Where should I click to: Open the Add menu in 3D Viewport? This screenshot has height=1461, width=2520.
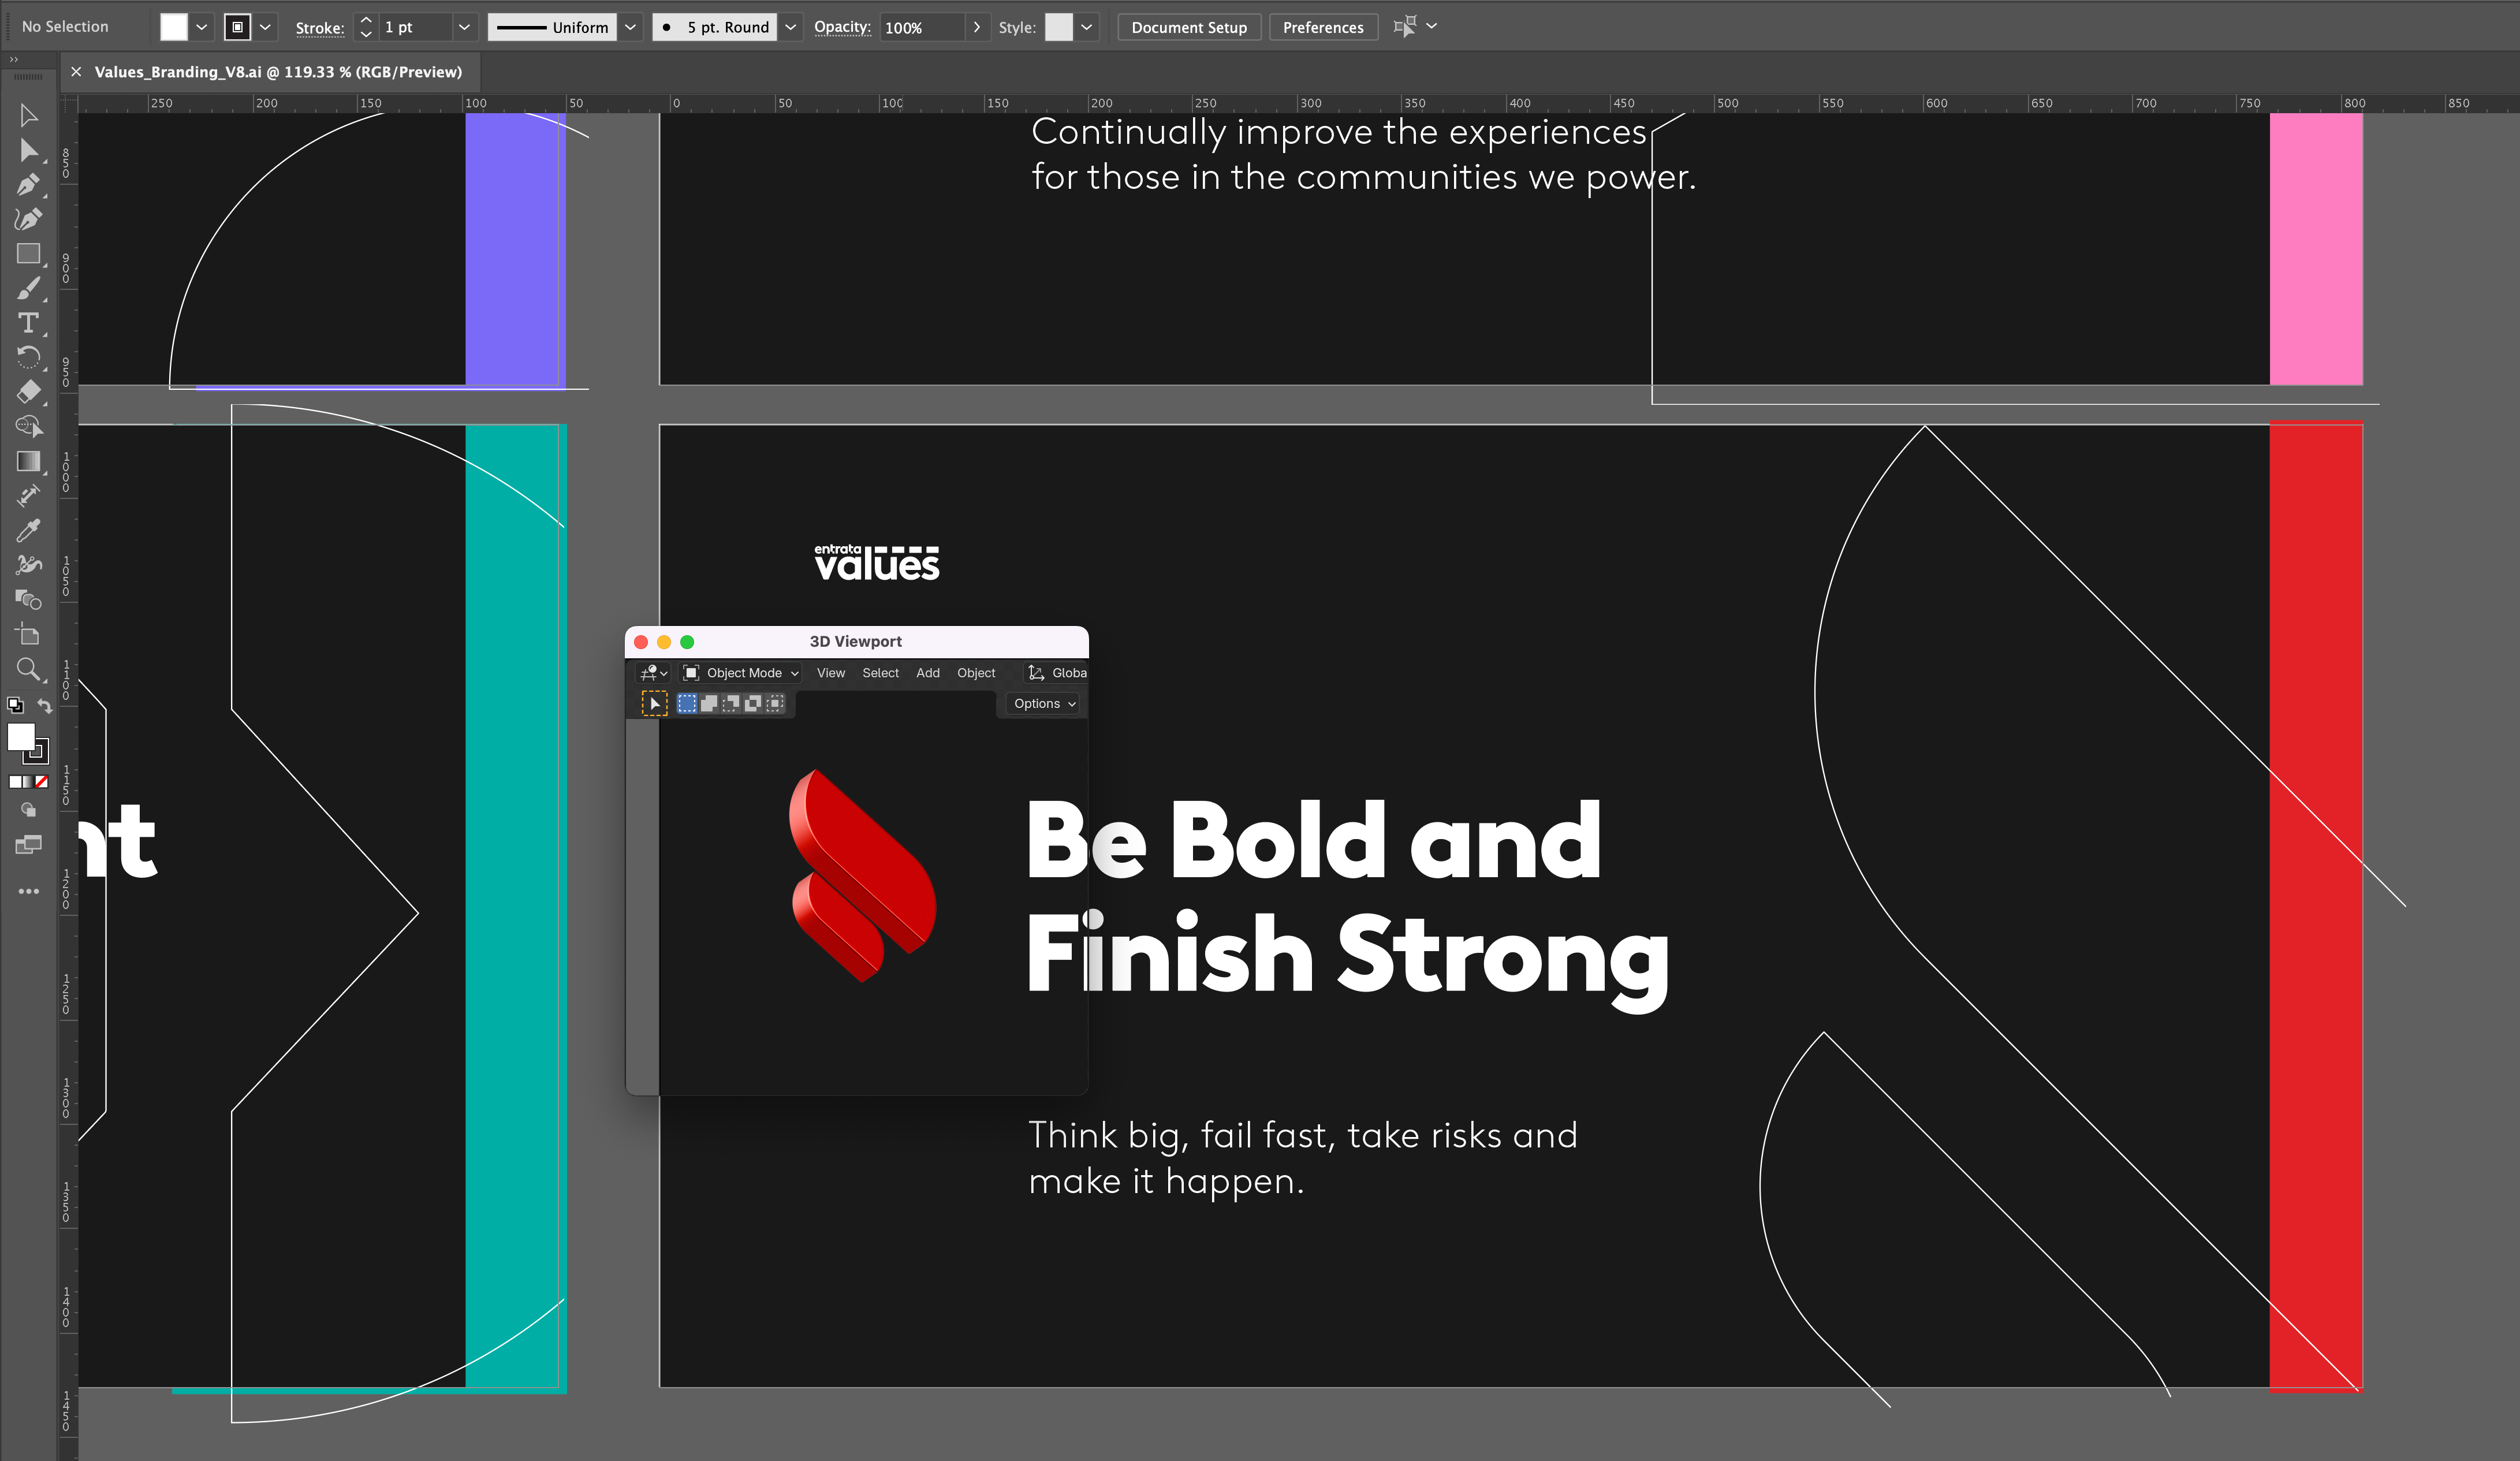pos(927,673)
